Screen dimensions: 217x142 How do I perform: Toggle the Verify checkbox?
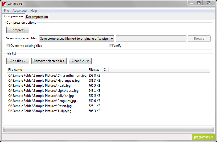[x=111, y=46]
